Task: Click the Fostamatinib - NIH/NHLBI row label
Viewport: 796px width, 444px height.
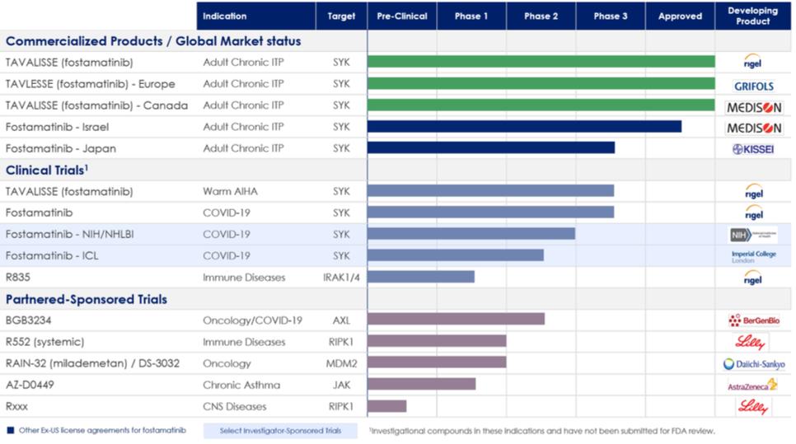Action: point(69,235)
